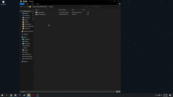Click the Season 3 Raize FPS Boost Pack breadcrumb

click(40, 7)
